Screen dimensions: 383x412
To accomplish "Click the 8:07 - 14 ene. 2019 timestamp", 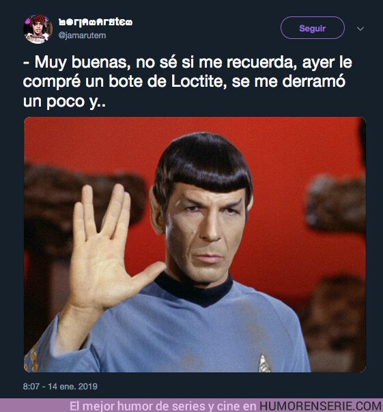I will (x=60, y=387).
